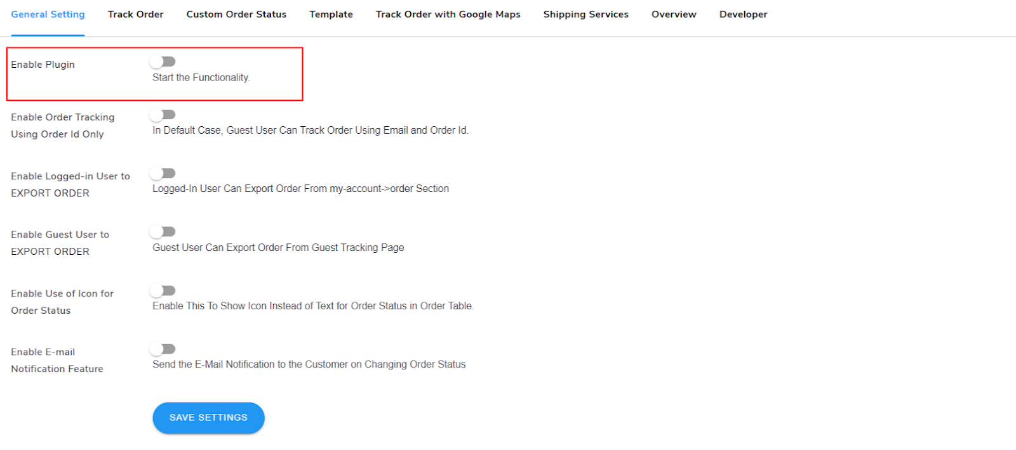This screenshot has height=450, width=1016.
Task: Go to the Template tab
Action: pos(331,14)
